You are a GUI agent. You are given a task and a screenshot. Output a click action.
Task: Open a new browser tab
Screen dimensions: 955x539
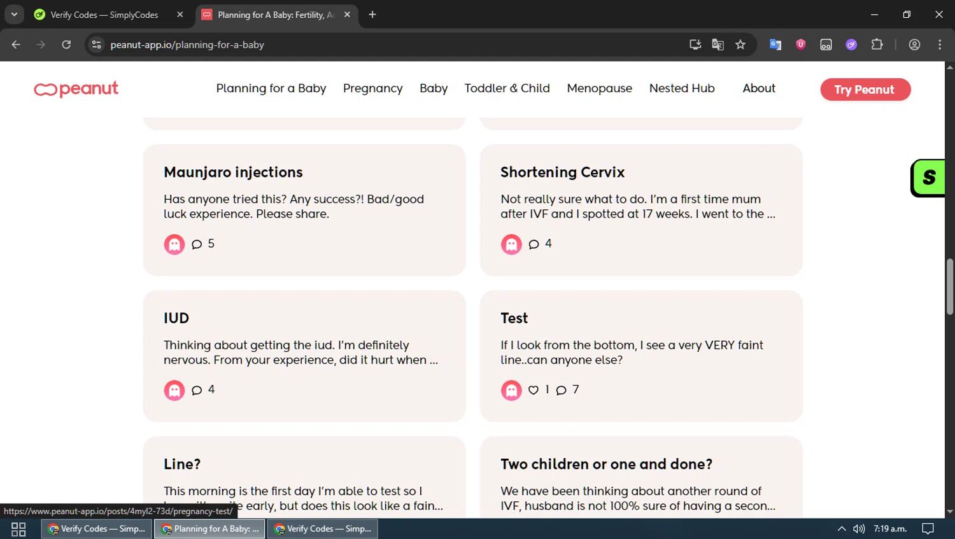[x=372, y=15]
